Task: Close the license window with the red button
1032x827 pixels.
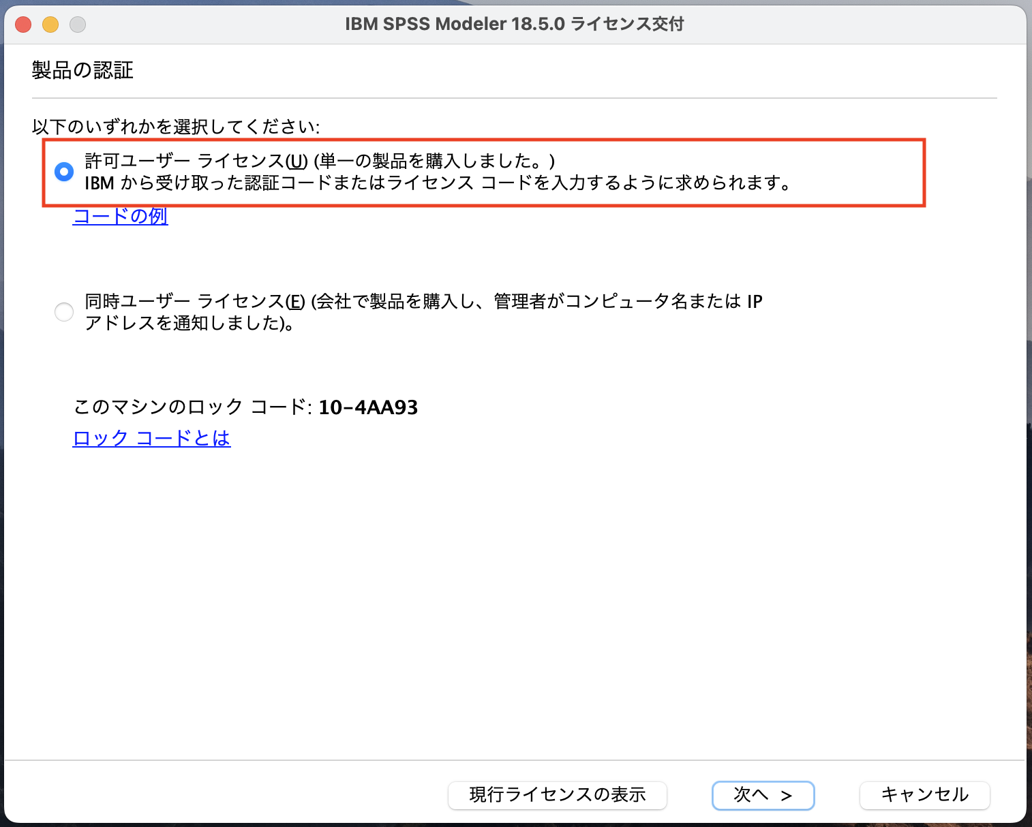Action: pos(23,25)
